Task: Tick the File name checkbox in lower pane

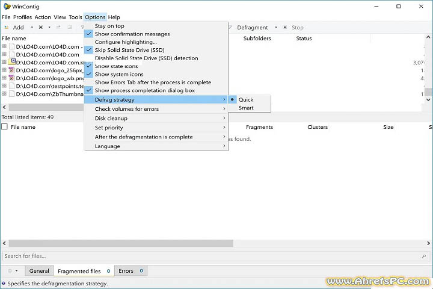Action: point(4,126)
